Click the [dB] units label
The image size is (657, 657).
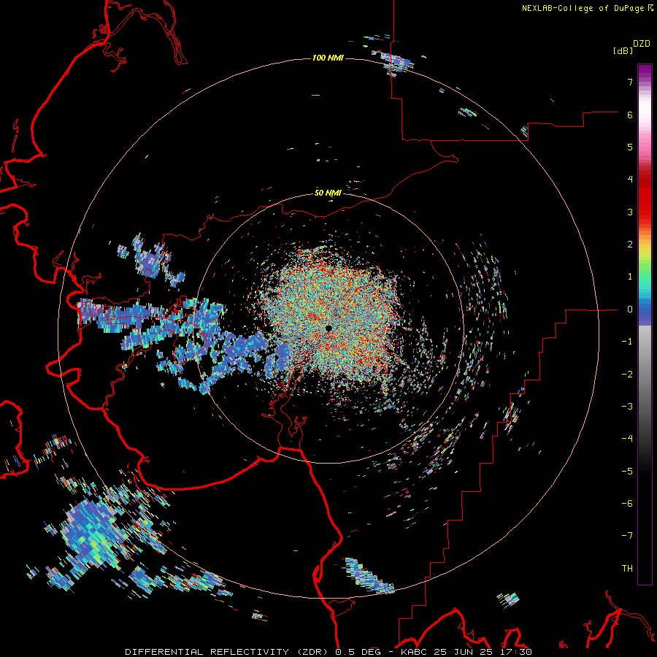click(623, 50)
